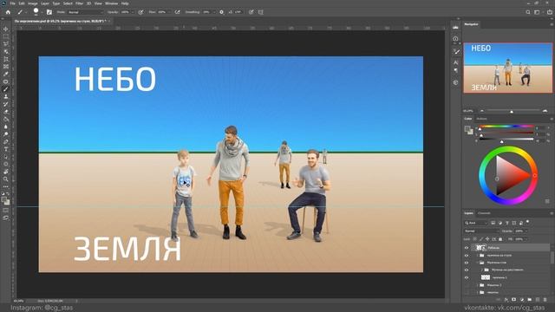Collapse the "Мужчина стоя" group

tap(477, 263)
